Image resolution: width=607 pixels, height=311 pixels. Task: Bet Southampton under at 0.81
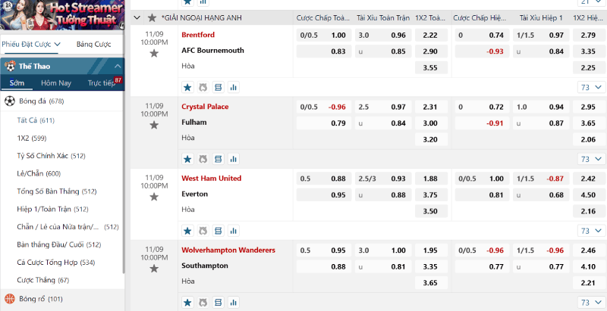coord(383,266)
